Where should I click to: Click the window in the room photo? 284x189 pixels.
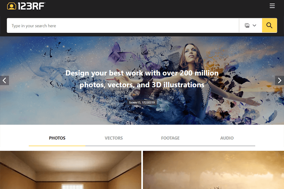tap(72, 186)
